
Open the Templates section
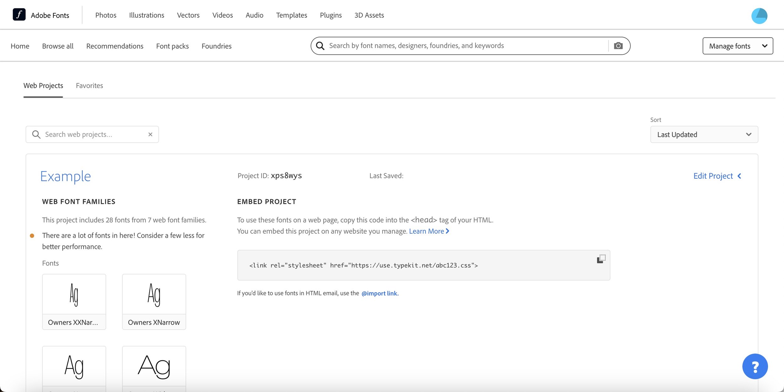pyautogui.click(x=291, y=15)
